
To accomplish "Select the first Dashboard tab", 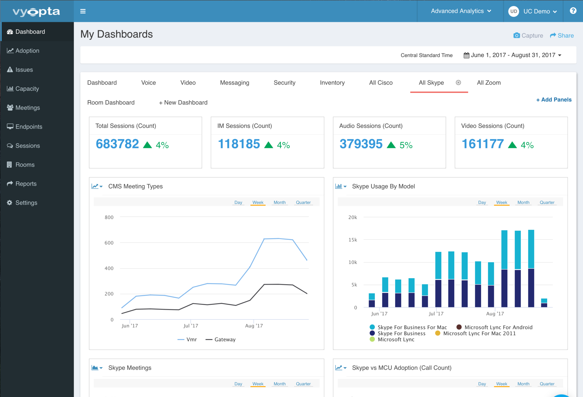I will (102, 83).
